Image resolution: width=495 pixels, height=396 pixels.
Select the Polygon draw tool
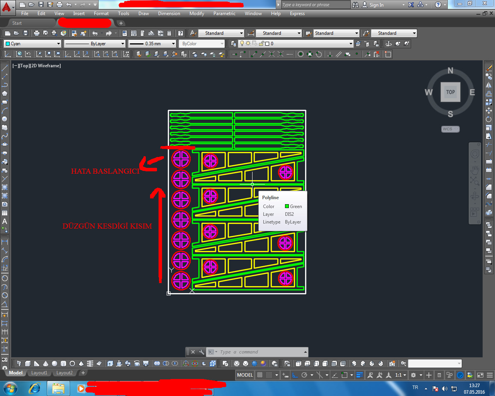[x=5, y=94]
